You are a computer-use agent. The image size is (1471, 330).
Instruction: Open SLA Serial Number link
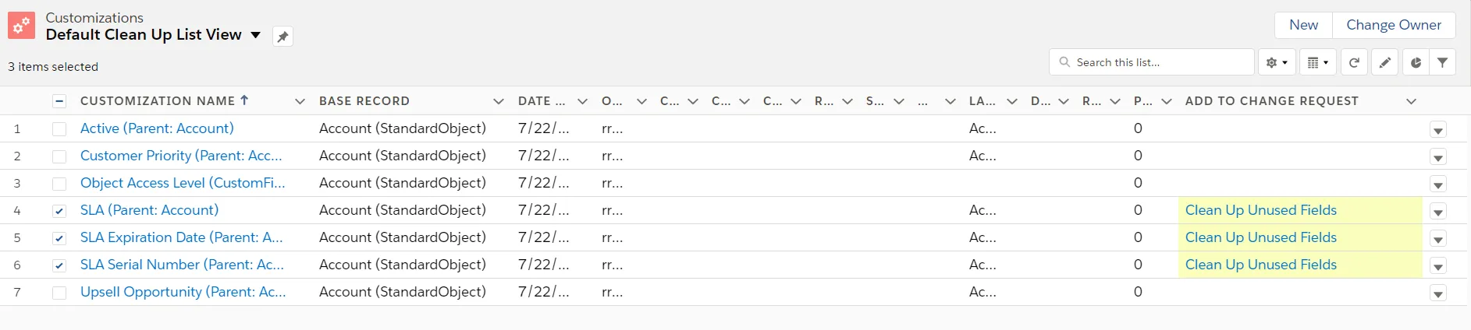coord(182,265)
